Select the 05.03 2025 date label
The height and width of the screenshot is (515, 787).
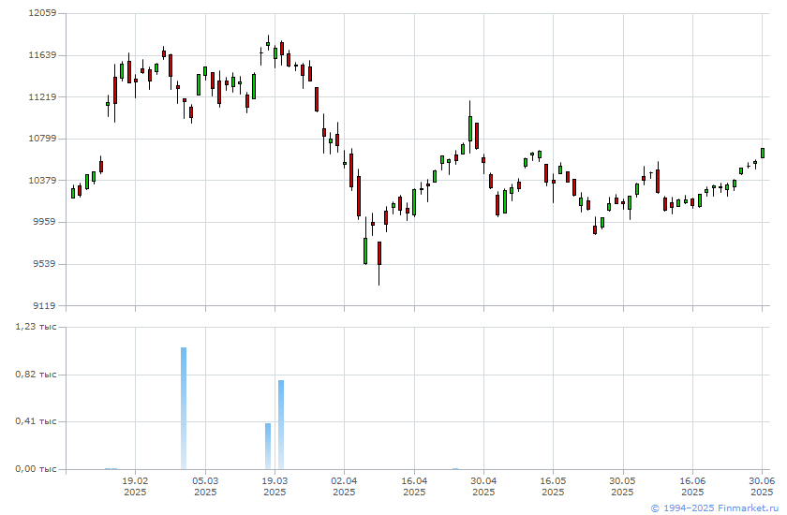click(x=205, y=486)
